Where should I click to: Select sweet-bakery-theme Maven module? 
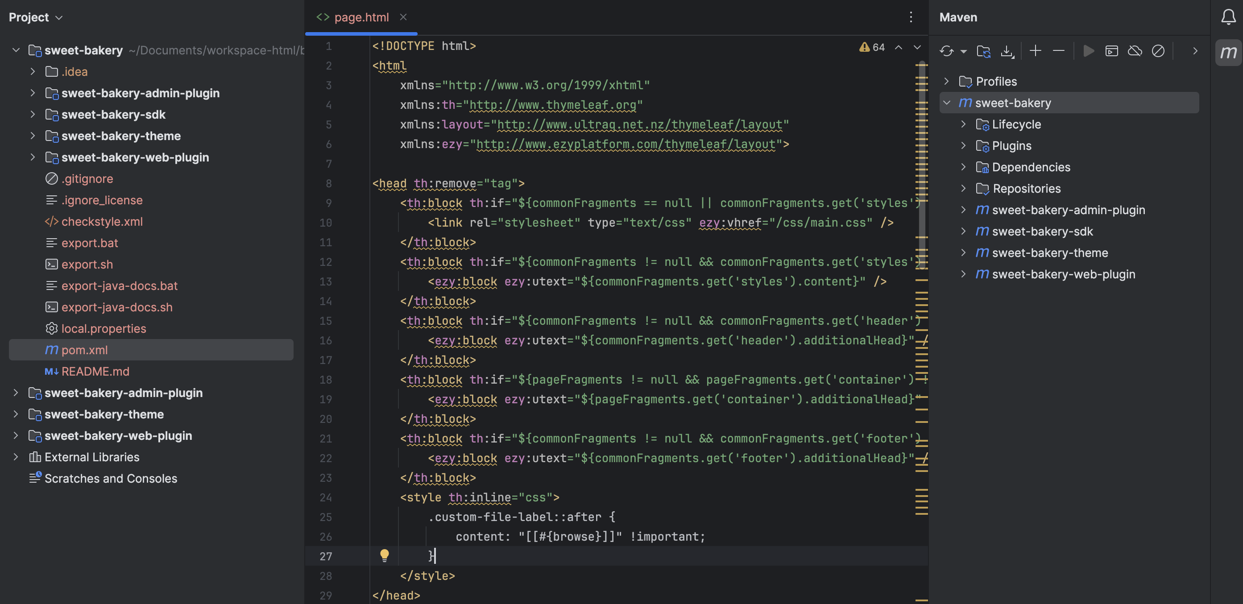[x=1049, y=252]
